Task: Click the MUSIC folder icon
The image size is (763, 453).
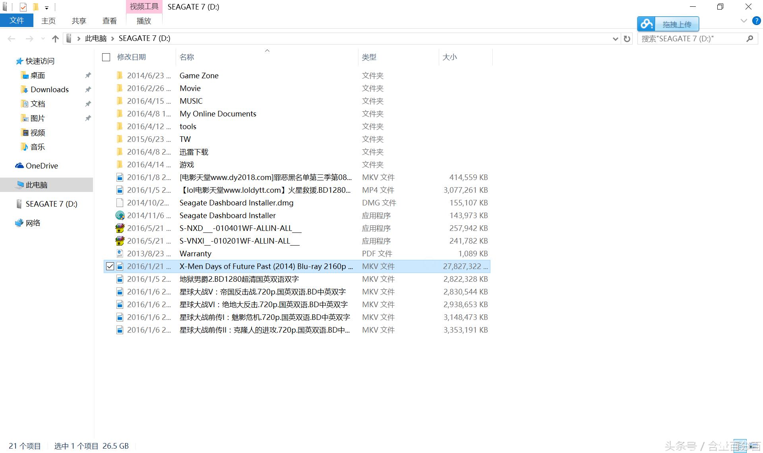Action: pyautogui.click(x=120, y=101)
